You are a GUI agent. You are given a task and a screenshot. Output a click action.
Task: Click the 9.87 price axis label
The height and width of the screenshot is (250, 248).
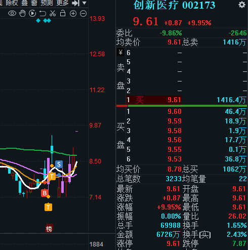[95, 126]
